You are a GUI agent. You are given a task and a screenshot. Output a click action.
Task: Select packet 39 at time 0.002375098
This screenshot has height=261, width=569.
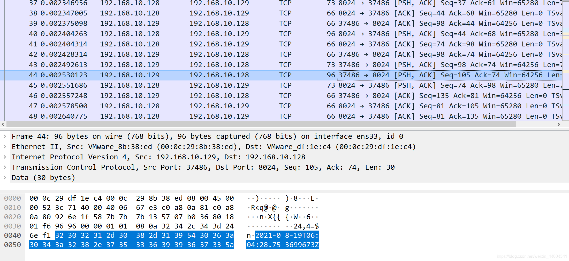[281, 23]
